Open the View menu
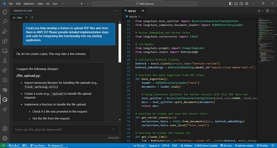 pyautogui.click(x=40, y=4)
